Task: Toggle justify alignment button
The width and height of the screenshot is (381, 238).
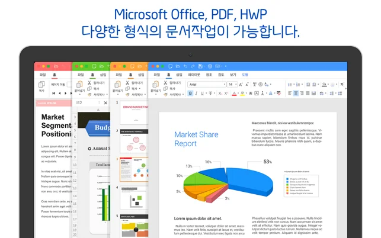Action: point(308,94)
